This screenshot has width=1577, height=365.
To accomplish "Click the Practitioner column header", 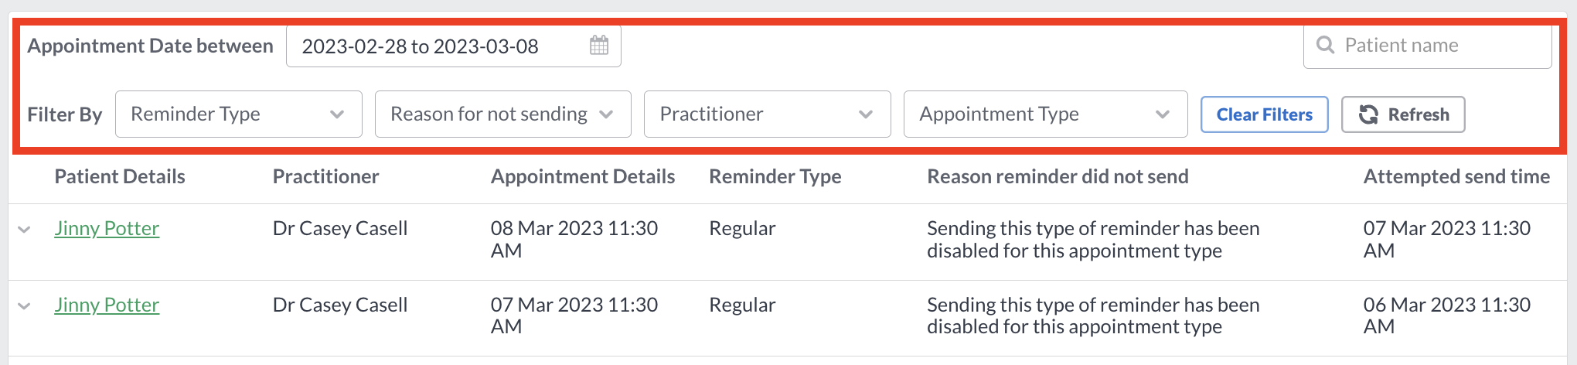I will pos(325,176).
